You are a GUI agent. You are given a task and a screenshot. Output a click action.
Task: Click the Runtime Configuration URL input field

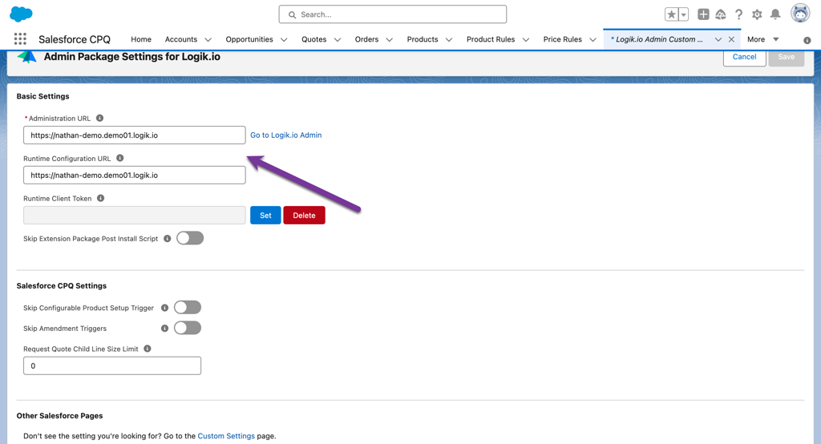coord(135,175)
